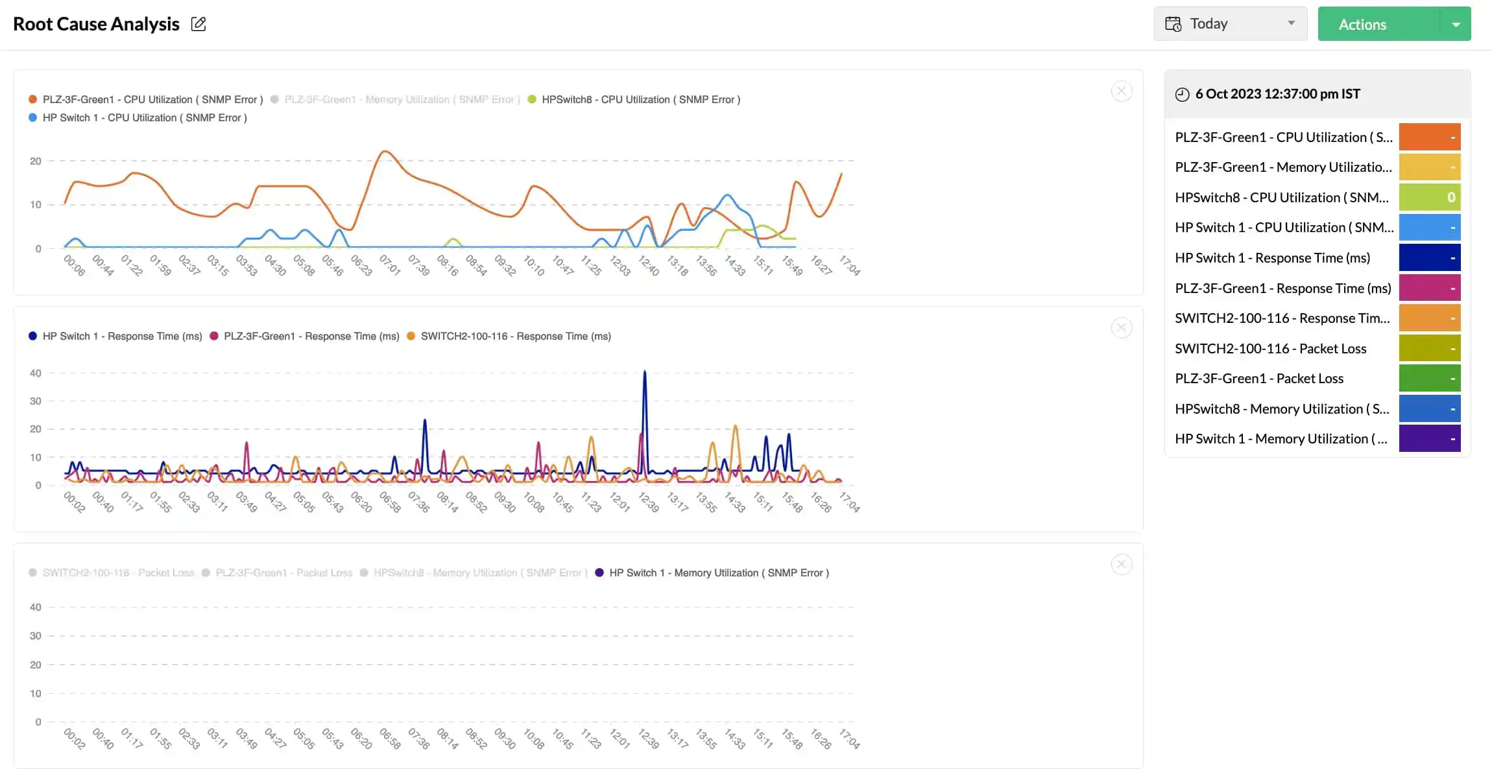The image size is (1492, 778).
Task: Click the calendar icon in date picker
Action: tap(1173, 24)
